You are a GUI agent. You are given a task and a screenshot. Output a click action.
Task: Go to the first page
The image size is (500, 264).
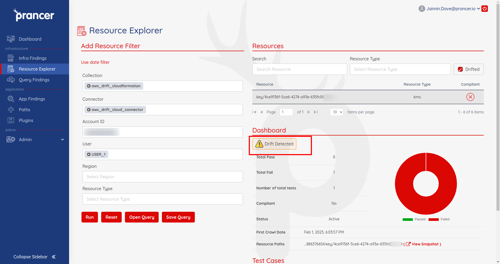point(254,112)
